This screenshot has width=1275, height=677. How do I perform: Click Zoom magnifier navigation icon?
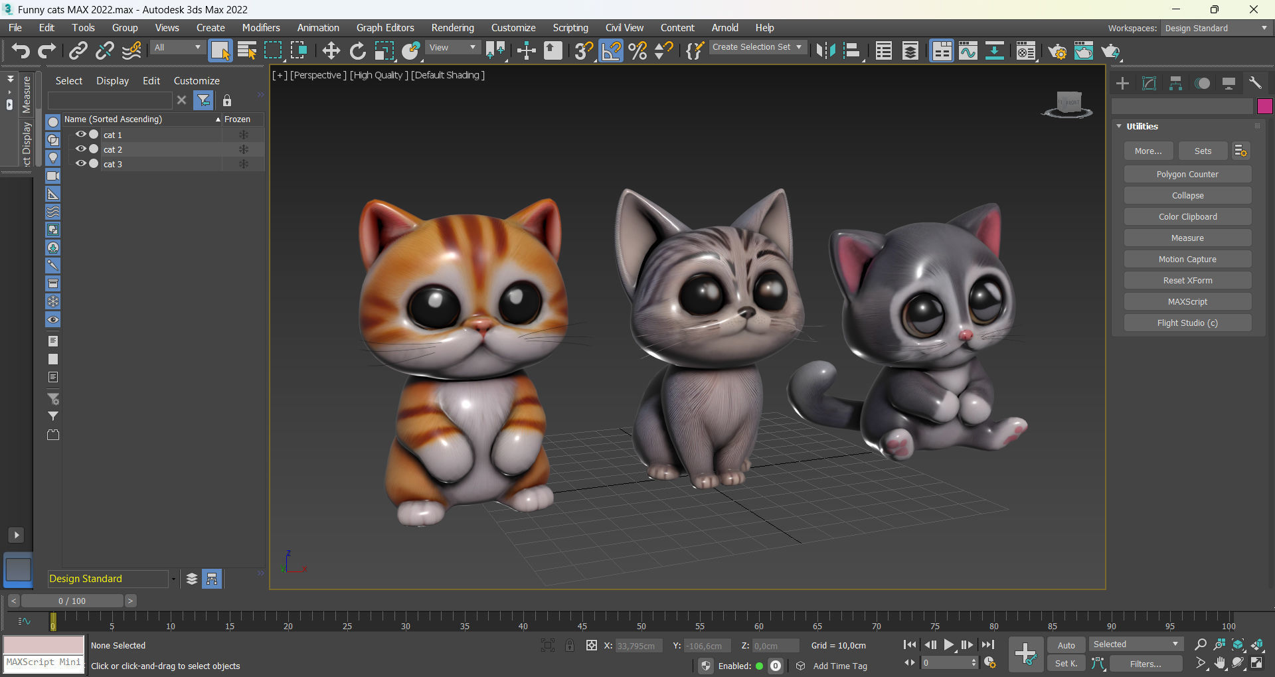[1200, 644]
